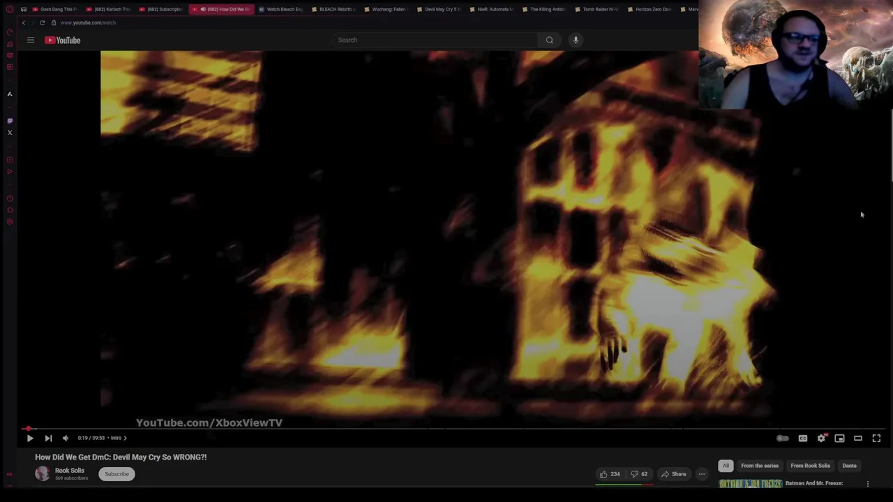Open the Killing Antidote tab
This screenshot has height=502, width=893.
(x=544, y=9)
